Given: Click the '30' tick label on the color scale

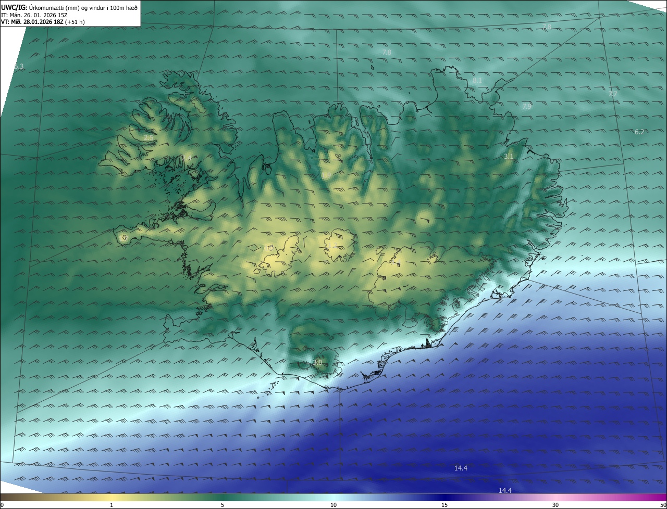Looking at the screenshot, I should [555, 505].
